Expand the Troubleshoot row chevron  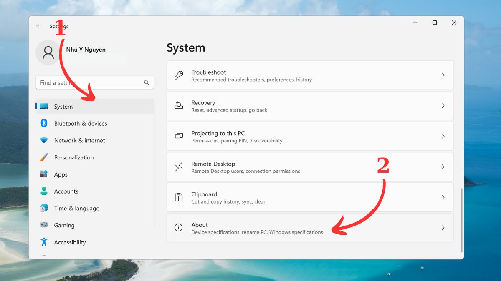[443, 75]
